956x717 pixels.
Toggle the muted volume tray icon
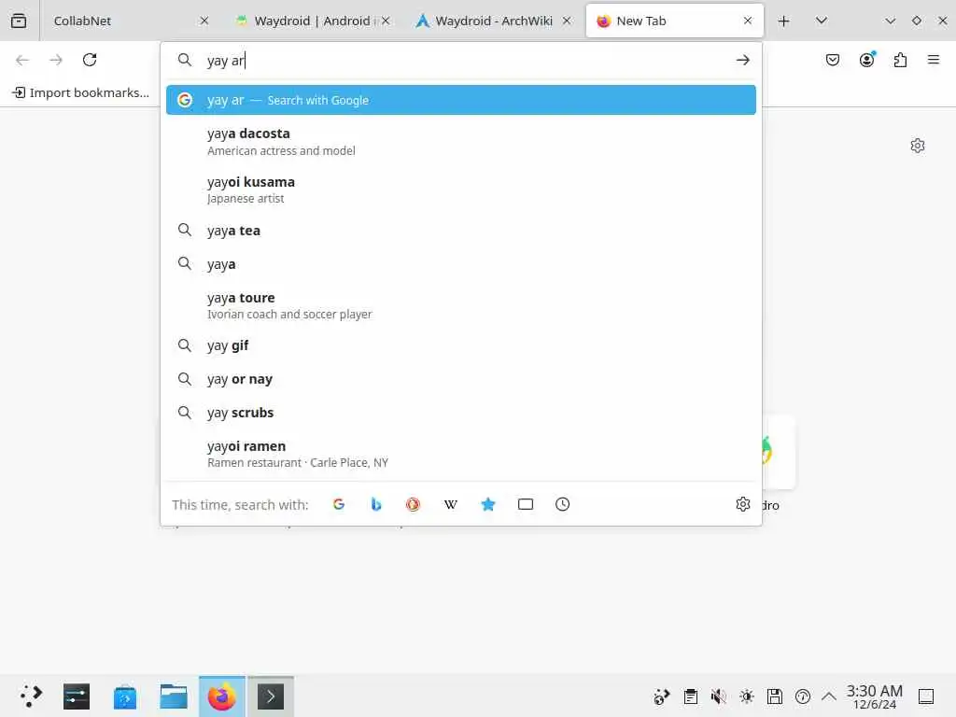click(718, 696)
